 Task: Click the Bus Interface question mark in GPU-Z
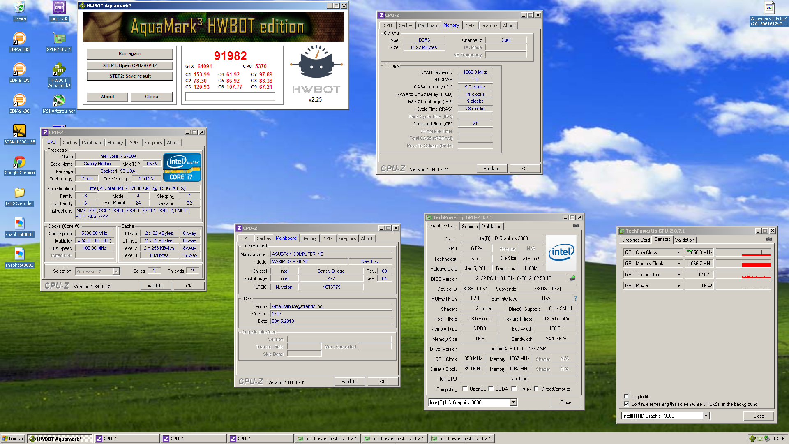click(x=575, y=298)
